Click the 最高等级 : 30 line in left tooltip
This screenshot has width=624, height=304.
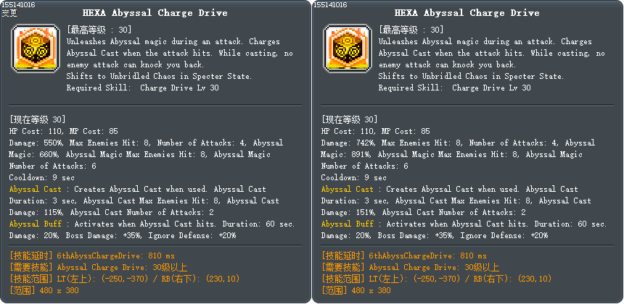[x=99, y=30]
